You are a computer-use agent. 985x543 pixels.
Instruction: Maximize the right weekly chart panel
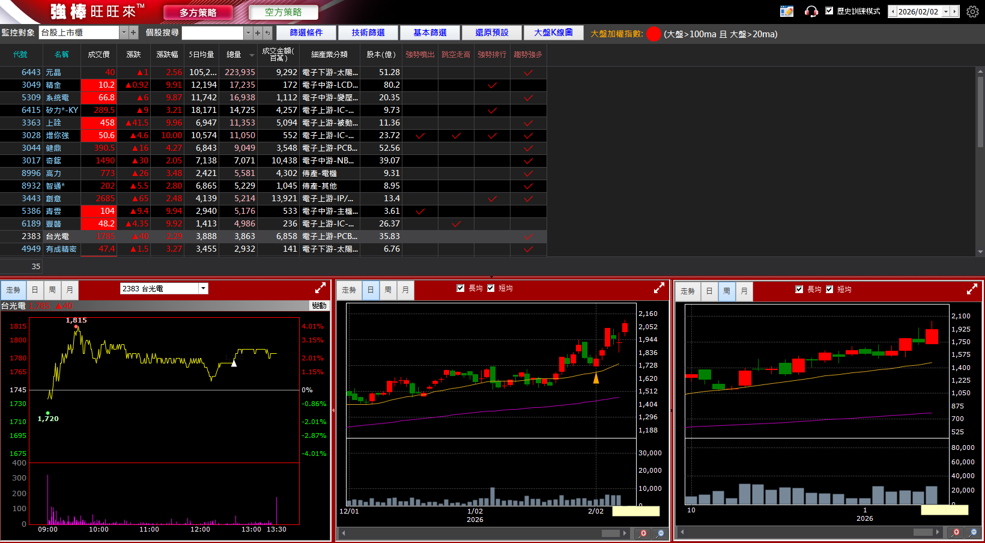[x=972, y=290]
